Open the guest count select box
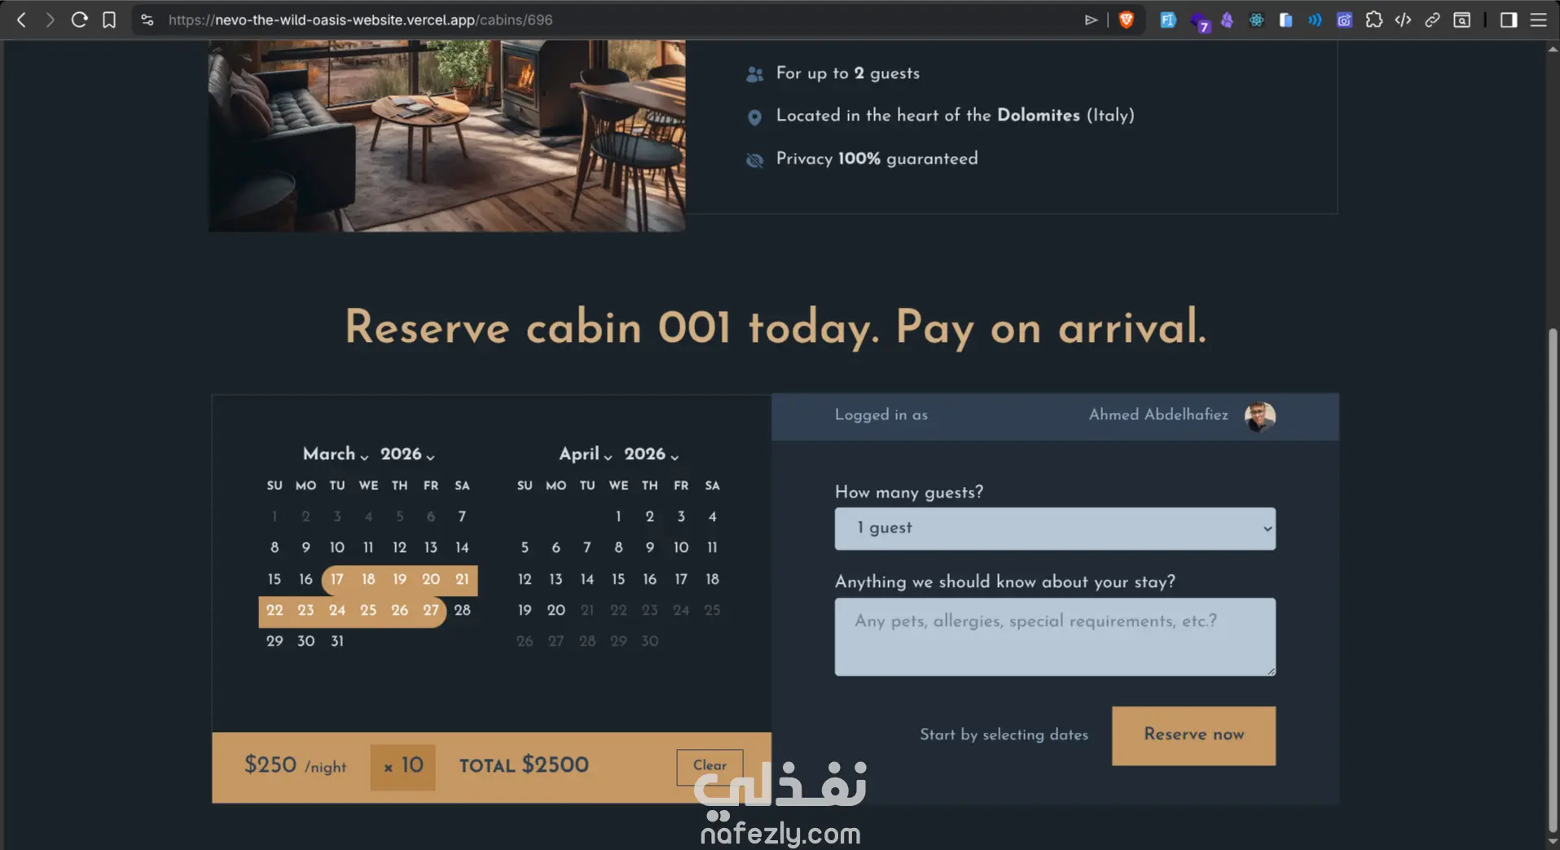1560x850 pixels. click(1055, 528)
